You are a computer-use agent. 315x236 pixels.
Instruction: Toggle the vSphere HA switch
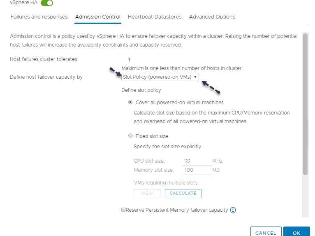pyautogui.click(x=47, y=3)
